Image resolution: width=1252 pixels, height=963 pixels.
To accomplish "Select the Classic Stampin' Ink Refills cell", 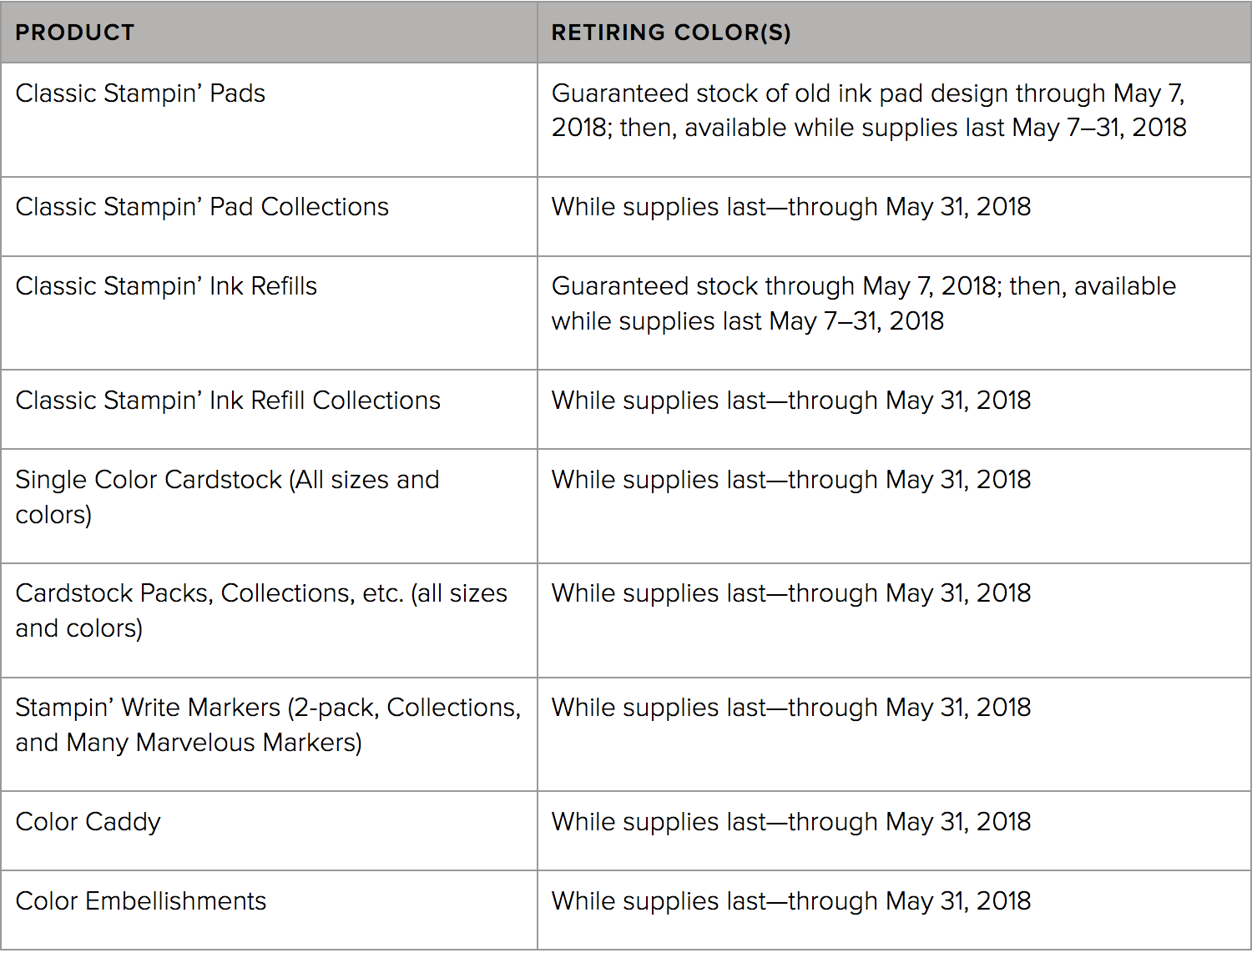I will (x=269, y=313).
